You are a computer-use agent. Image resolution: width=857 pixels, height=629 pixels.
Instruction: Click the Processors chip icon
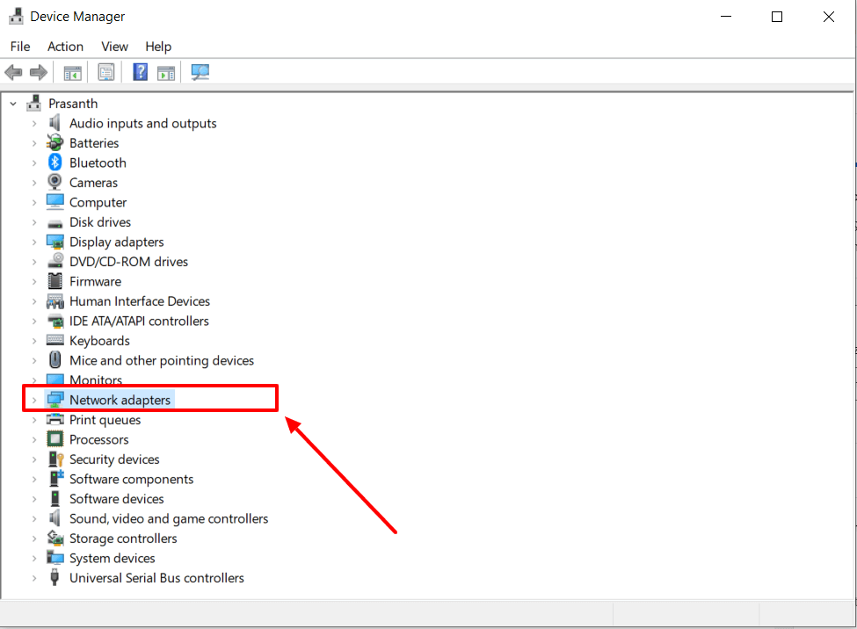click(54, 439)
